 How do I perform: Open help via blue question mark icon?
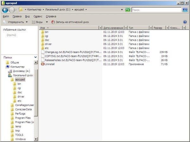[x=185, y=22]
